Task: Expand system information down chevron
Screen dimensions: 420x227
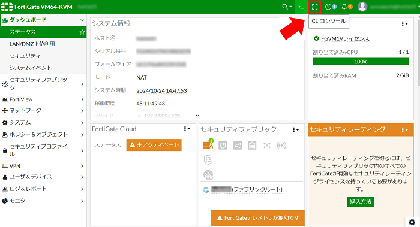Action: [197, 116]
